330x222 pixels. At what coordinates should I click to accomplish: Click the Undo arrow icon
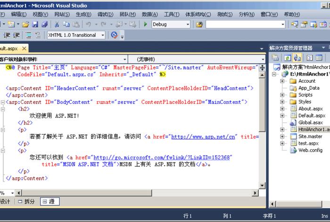[89, 25]
